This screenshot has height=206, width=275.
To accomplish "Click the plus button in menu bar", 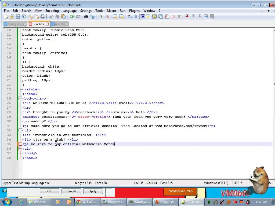I will (x=262, y=11).
